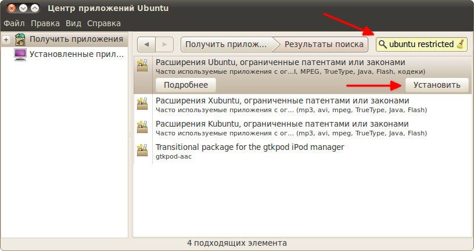This screenshot has width=474, height=251.
Task: Minimize the window with the down-arrow button
Action: pyautogui.click(x=23, y=8)
